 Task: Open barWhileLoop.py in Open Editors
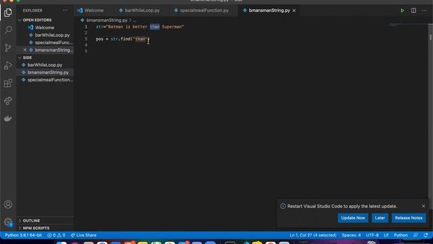pyautogui.click(x=52, y=35)
